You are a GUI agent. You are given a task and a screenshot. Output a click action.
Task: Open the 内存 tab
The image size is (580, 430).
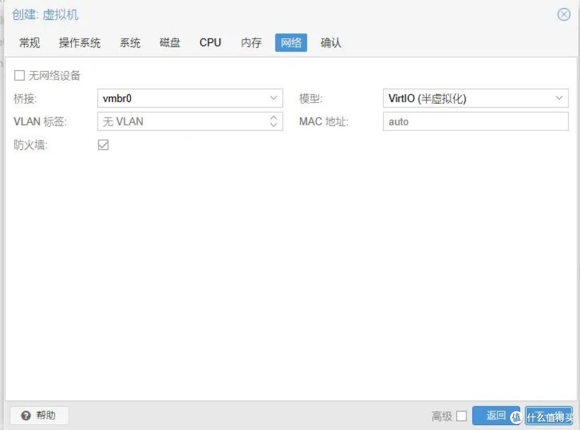click(251, 43)
